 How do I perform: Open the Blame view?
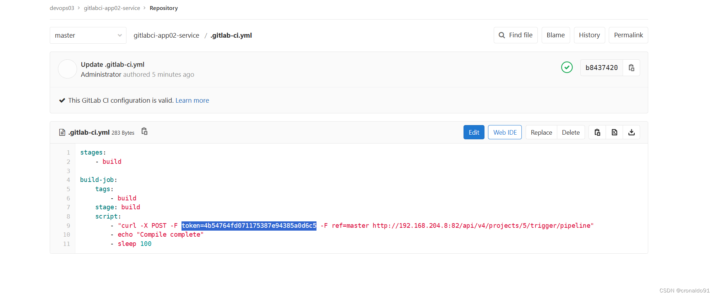(556, 35)
